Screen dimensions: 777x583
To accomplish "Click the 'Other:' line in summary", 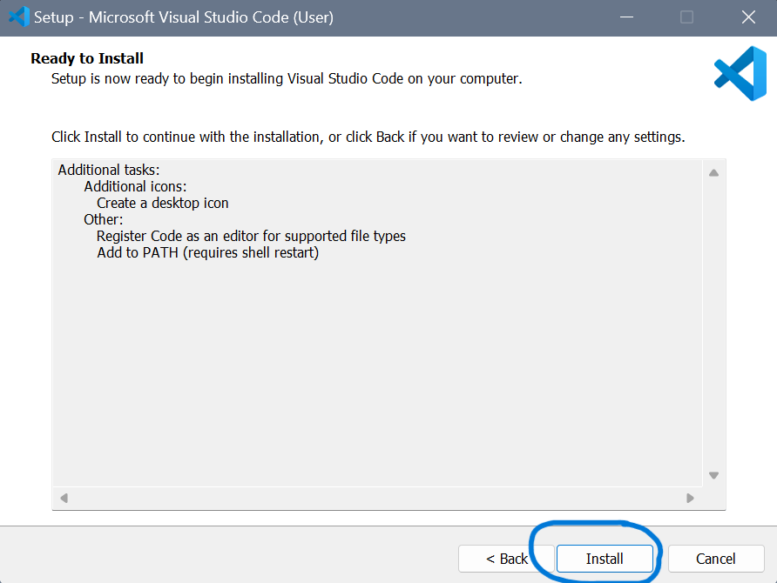I will tap(104, 219).
